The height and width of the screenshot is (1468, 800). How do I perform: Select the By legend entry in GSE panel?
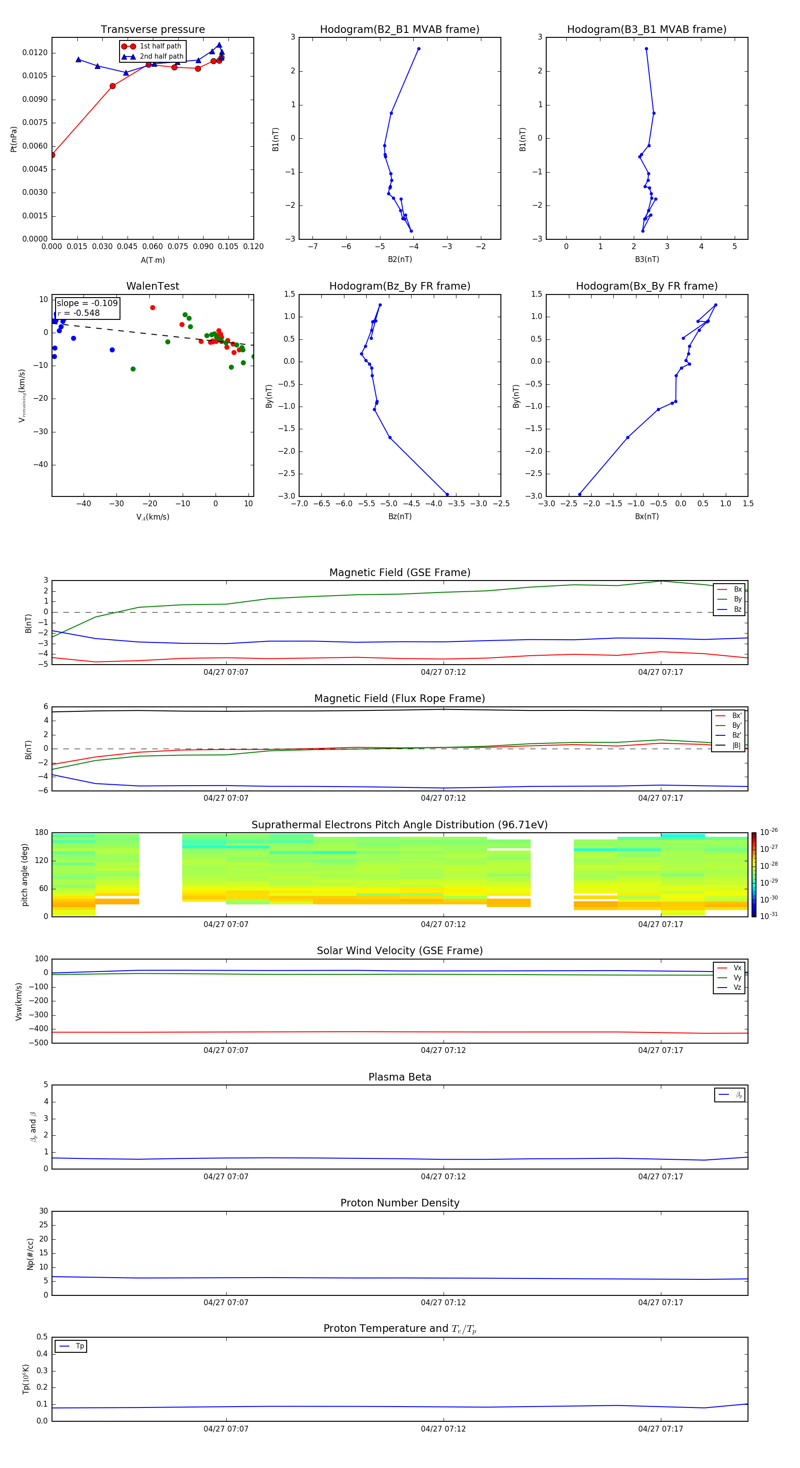729,599
